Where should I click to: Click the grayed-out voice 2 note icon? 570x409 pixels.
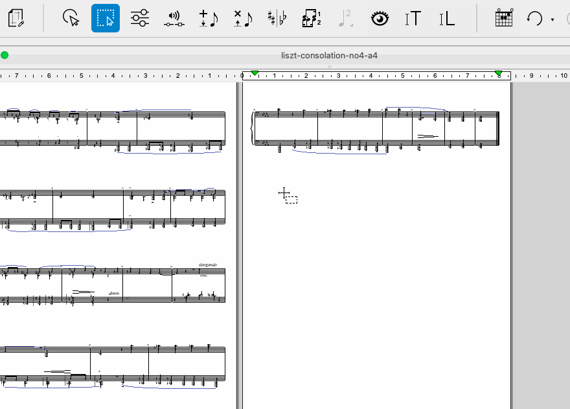tap(345, 18)
